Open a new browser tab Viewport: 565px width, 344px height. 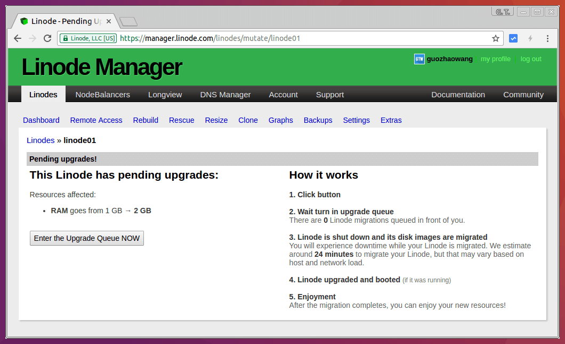coord(128,21)
